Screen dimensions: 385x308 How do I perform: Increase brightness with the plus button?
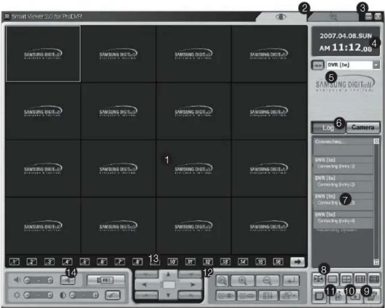[50, 295]
